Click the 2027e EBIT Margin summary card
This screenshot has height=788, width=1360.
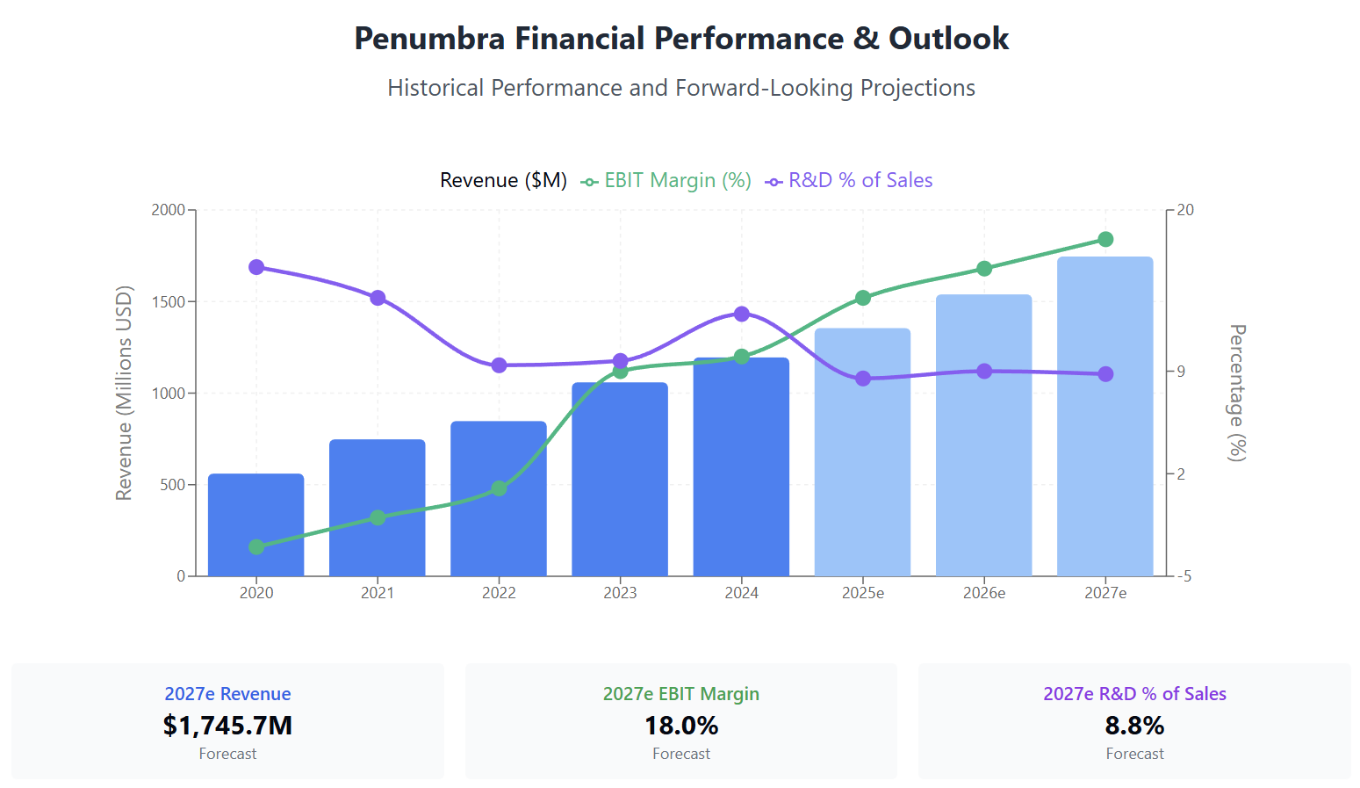tap(681, 721)
